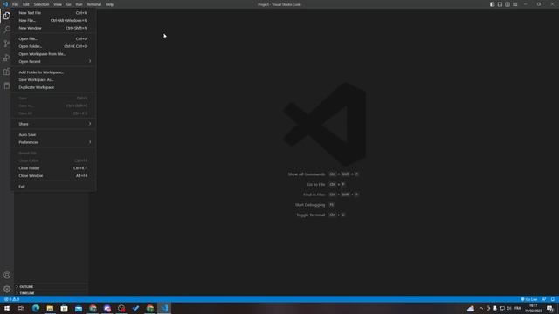Choose Open File... menu entry
Viewport: 559px width, 314px height.
click(53, 38)
